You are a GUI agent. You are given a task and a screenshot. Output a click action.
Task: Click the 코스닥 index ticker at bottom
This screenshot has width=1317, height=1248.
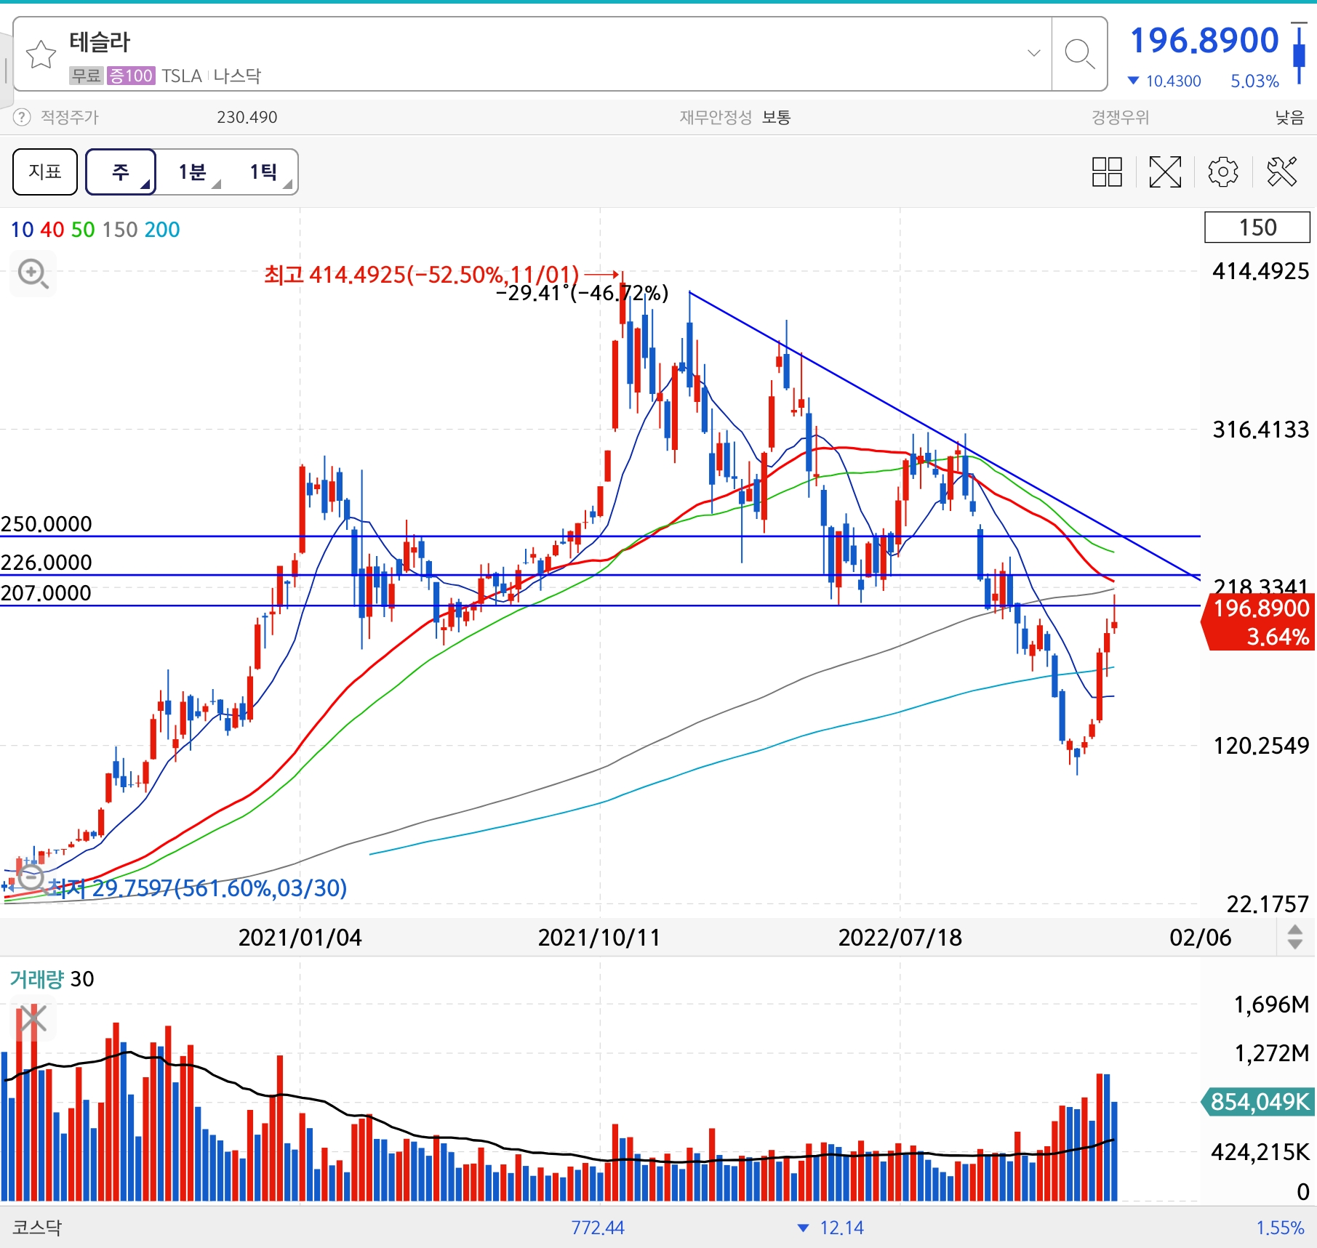click(x=37, y=1228)
